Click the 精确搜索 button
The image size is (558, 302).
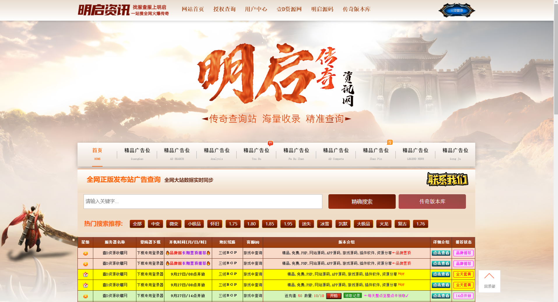click(x=362, y=202)
